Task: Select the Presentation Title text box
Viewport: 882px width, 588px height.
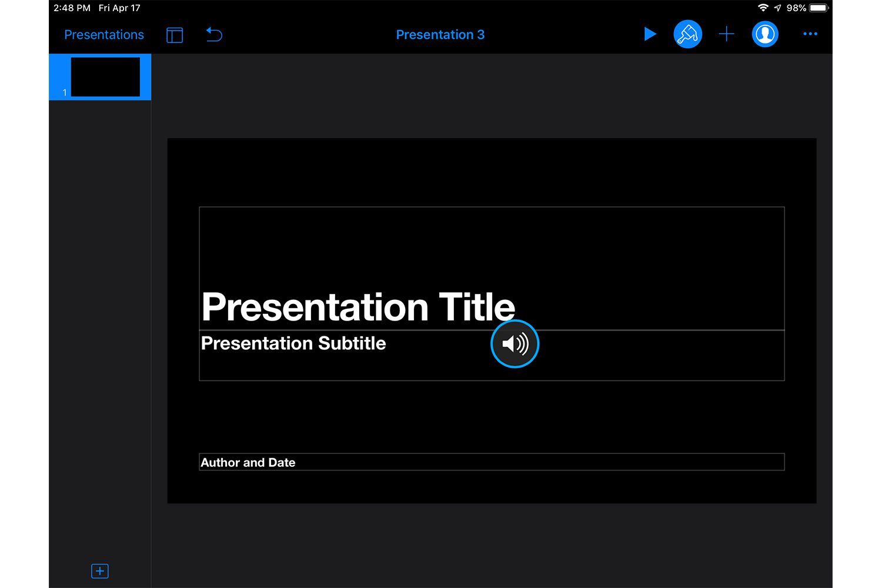Action: (x=358, y=307)
